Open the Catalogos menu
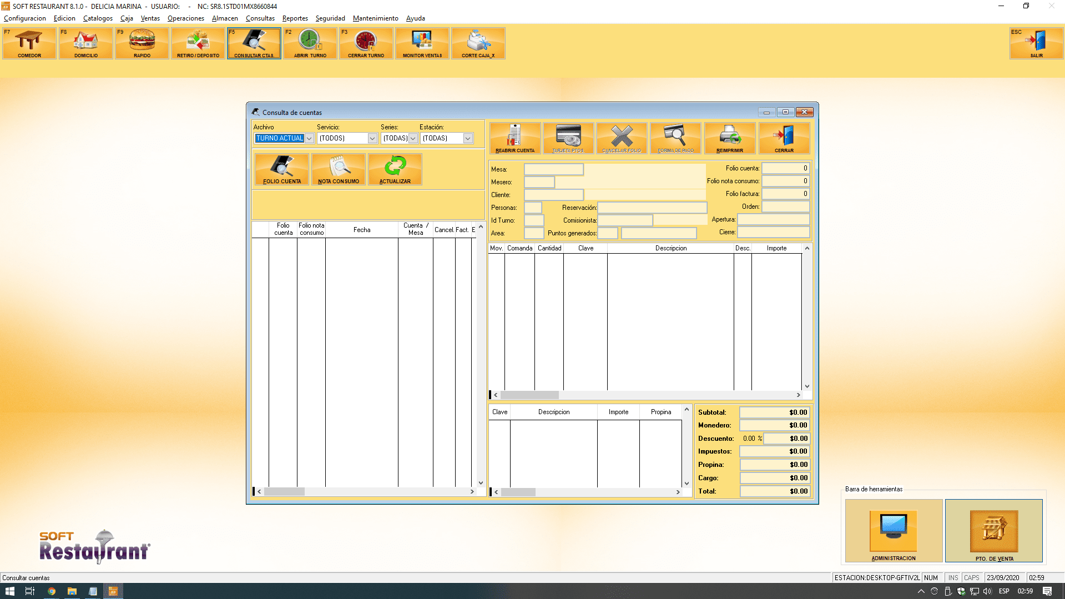This screenshot has width=1065, height=599. click(x=98, y=18)
